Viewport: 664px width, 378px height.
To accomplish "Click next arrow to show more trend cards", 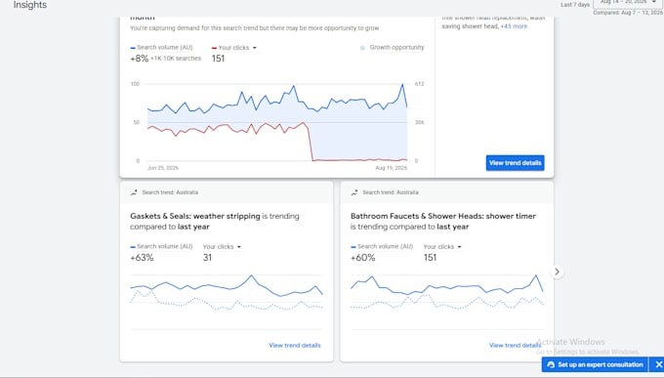I will (x=558, y=272).
